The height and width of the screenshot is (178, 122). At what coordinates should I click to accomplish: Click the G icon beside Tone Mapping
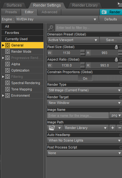click(8, 89)
